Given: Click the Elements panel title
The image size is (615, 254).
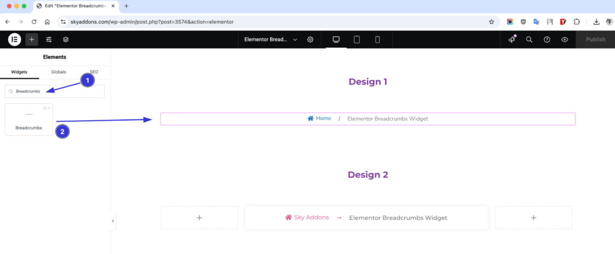Looking at the screenshot, I should [x=55, y=57].
